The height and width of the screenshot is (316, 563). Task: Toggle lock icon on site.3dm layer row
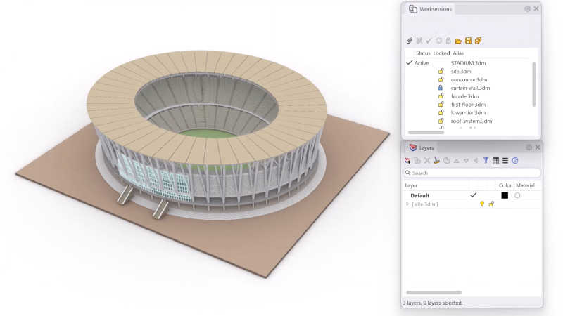(491, 204)
